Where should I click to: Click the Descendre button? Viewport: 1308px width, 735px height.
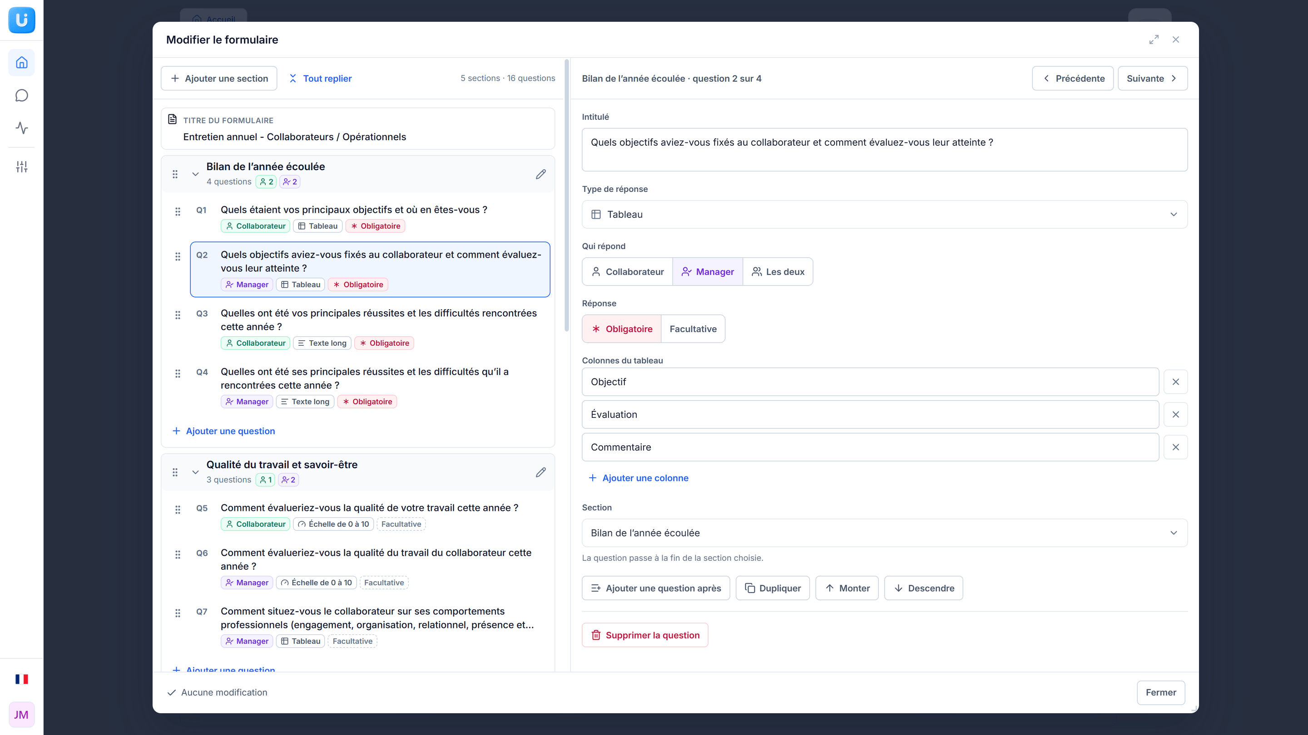click(924, 588)
